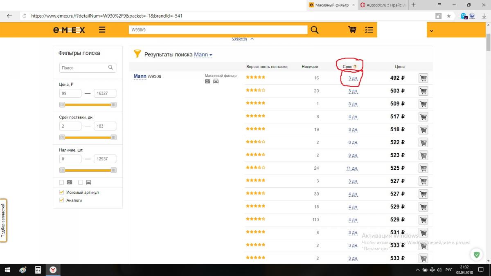The height and width of the screenshot is (276, 491).
Task: Click right handle of availability slider
Action: pos(114,170)
